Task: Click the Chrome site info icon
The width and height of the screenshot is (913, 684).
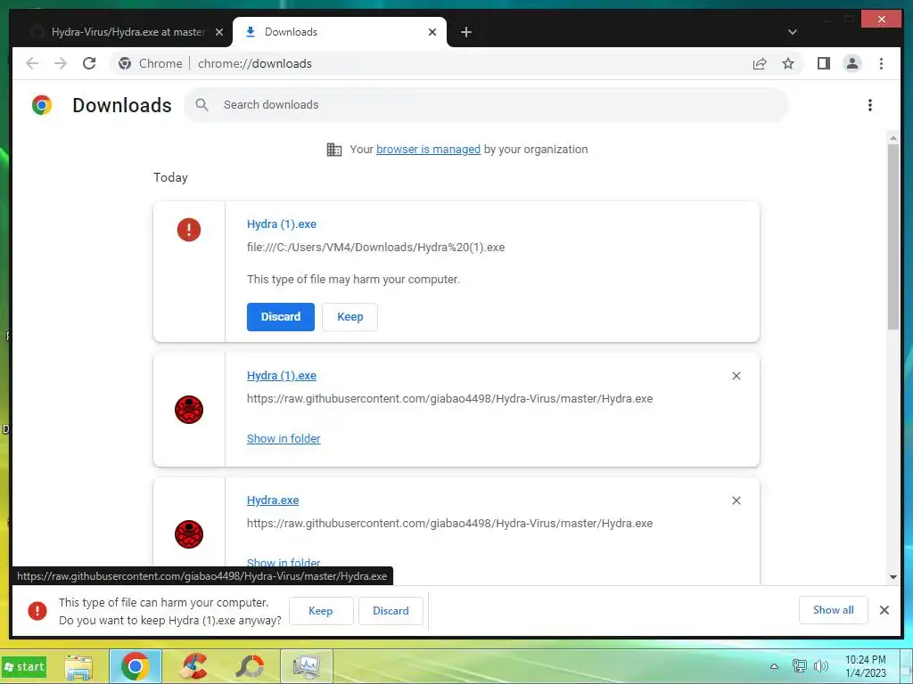Action: 125,63
